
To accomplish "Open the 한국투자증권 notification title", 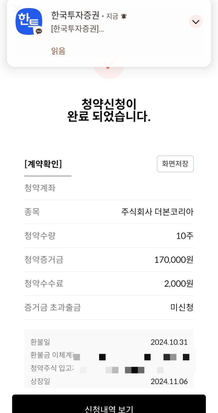I will pos(75,15).
